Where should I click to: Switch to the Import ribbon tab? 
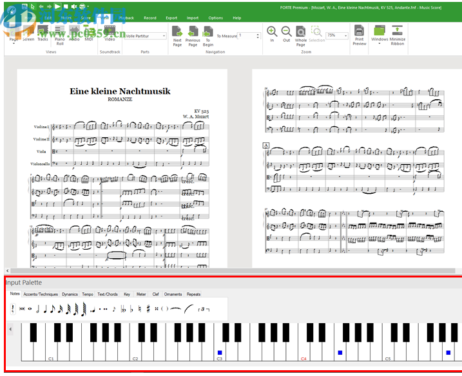tap(193, 18)
